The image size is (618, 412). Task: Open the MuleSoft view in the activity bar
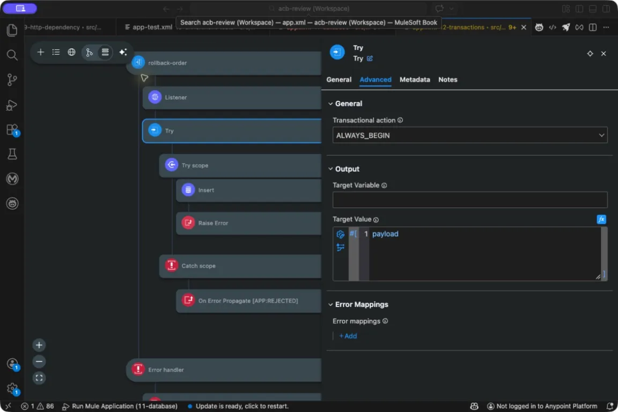[x=12, y=179]
